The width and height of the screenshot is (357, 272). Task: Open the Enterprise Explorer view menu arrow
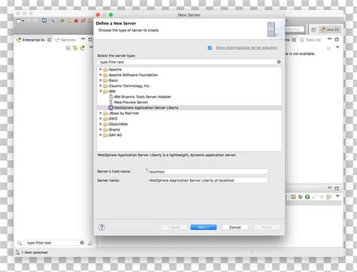click(91, 47)
